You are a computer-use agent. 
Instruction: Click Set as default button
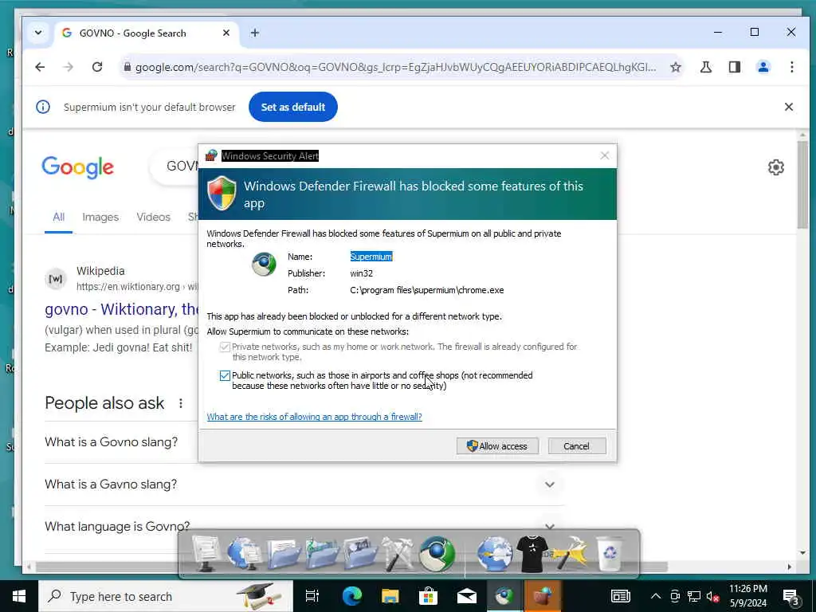pyautogui.click(x=293, y=107)
